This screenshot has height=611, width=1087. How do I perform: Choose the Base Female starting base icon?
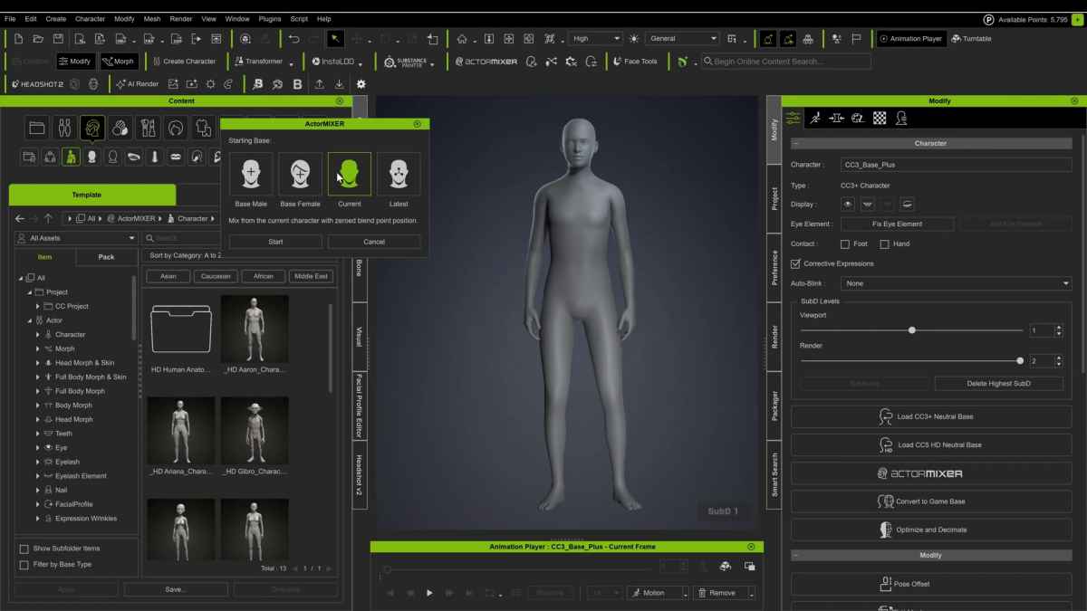coord(300,173)
